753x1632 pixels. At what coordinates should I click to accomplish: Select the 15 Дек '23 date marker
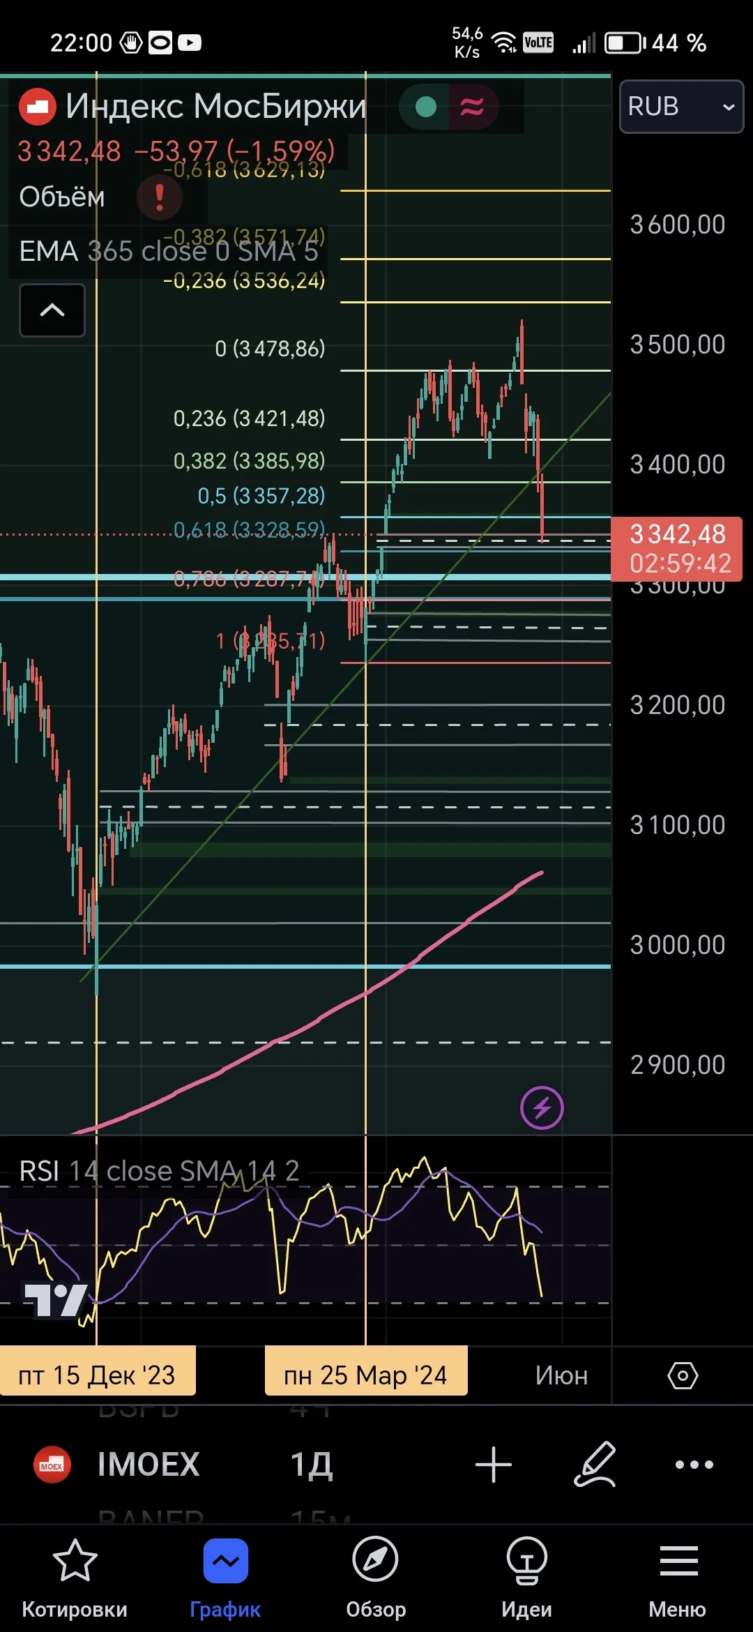[97, 1375]
